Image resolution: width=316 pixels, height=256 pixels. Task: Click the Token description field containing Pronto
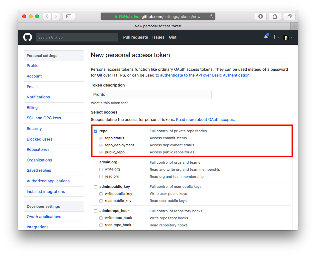pos(151,95)
